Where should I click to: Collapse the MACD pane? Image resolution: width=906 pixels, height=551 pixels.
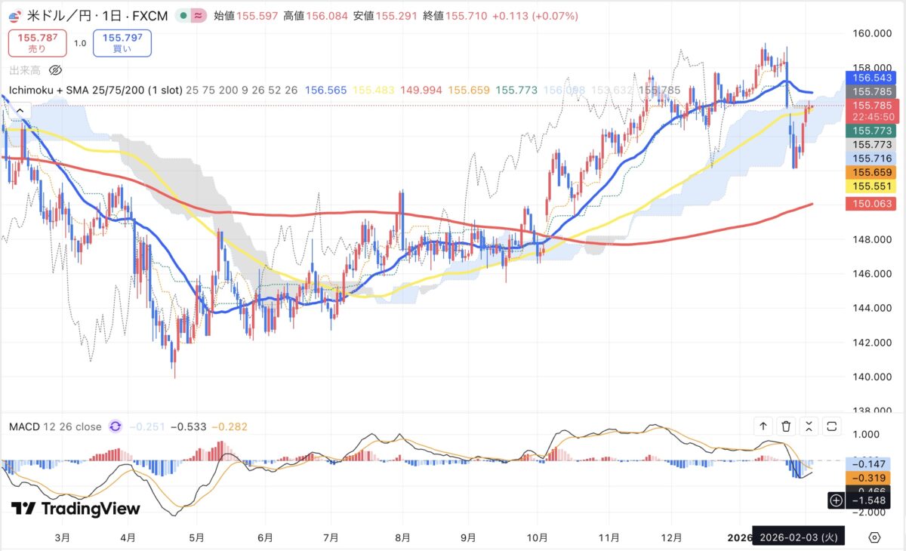(x=809, y=426)
